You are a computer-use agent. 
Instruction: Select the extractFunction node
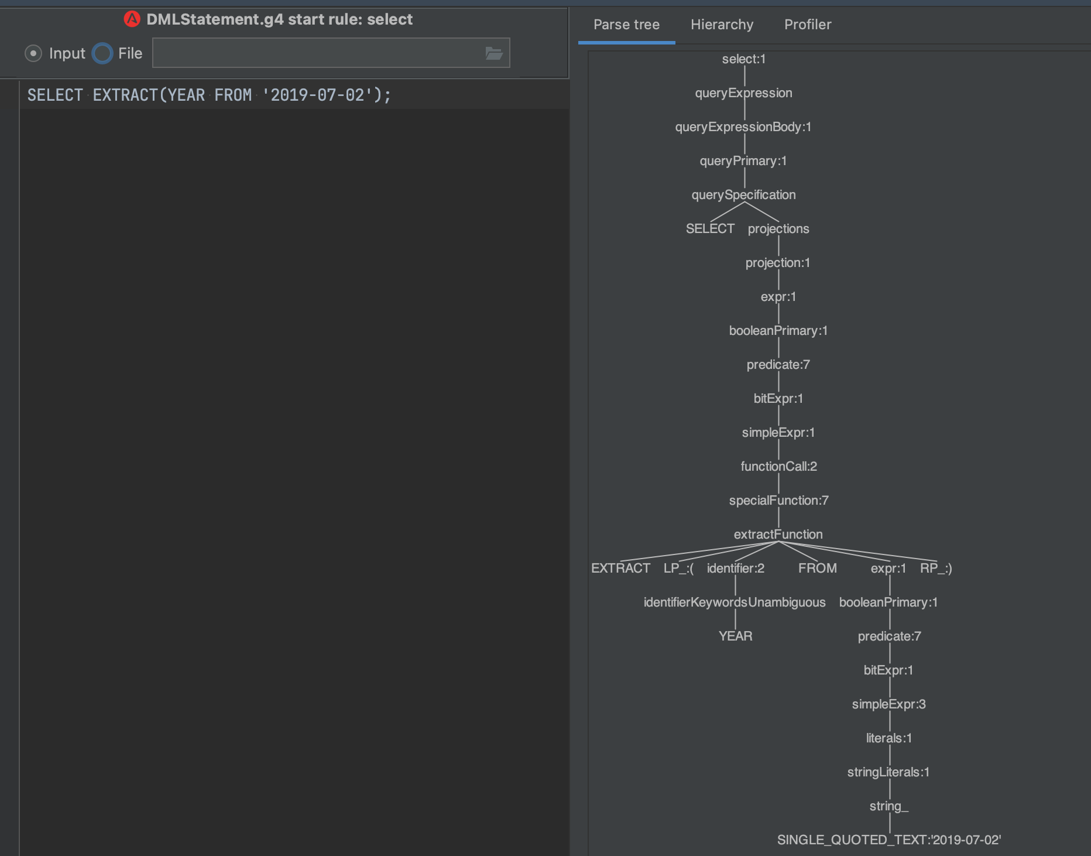click(778, 534)
